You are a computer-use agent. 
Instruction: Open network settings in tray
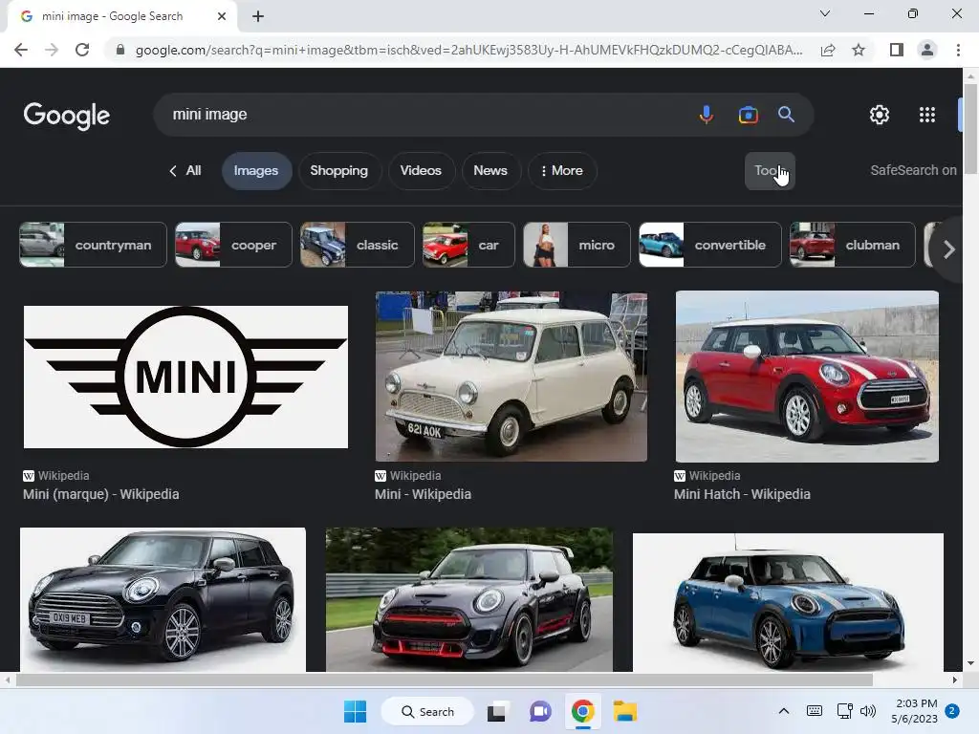click(x=845, y=711)
